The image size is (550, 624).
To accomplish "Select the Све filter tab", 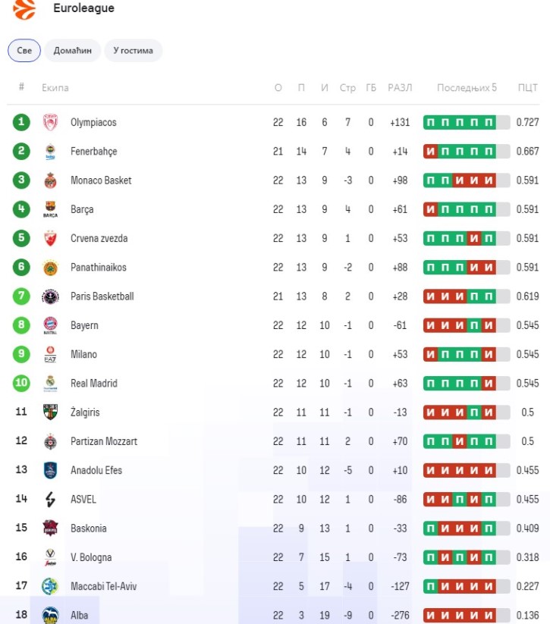I will click(x=24, y=51).
